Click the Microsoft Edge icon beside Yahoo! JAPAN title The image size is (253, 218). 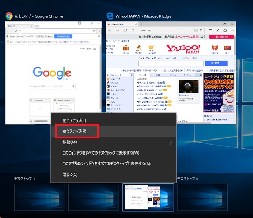point(110,16)
